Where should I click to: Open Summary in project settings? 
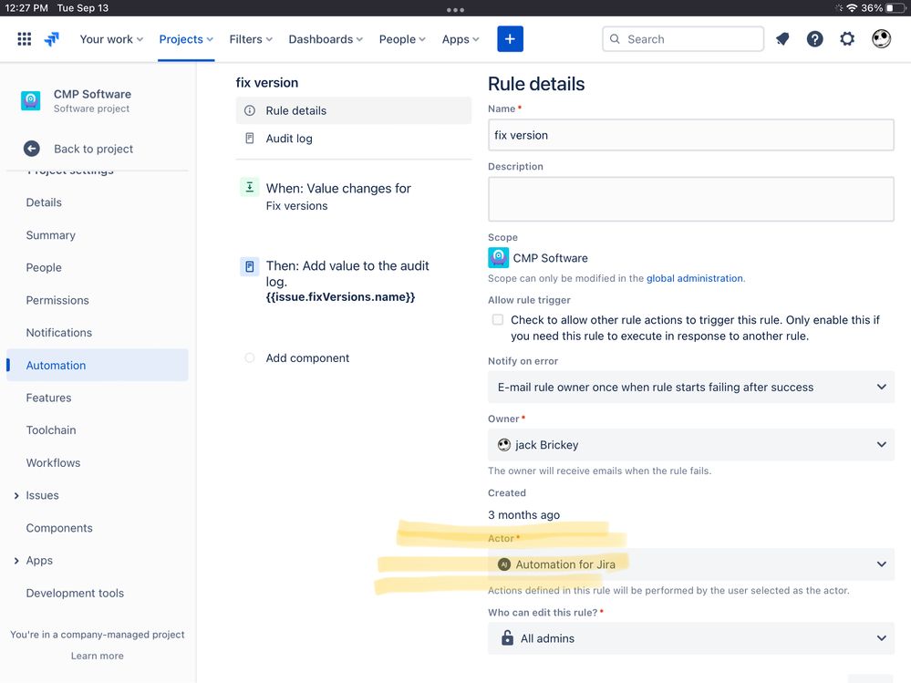[50, 235]
